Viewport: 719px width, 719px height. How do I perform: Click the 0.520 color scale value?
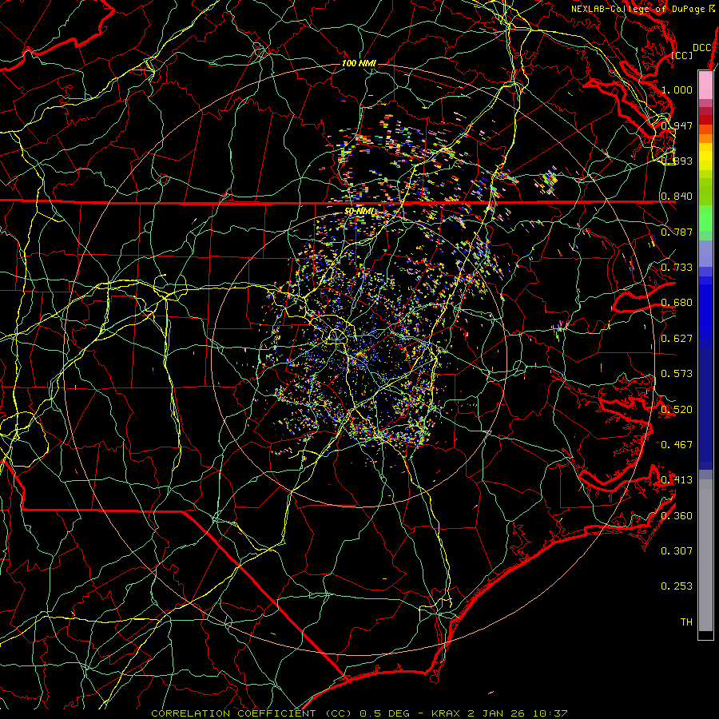677,409
